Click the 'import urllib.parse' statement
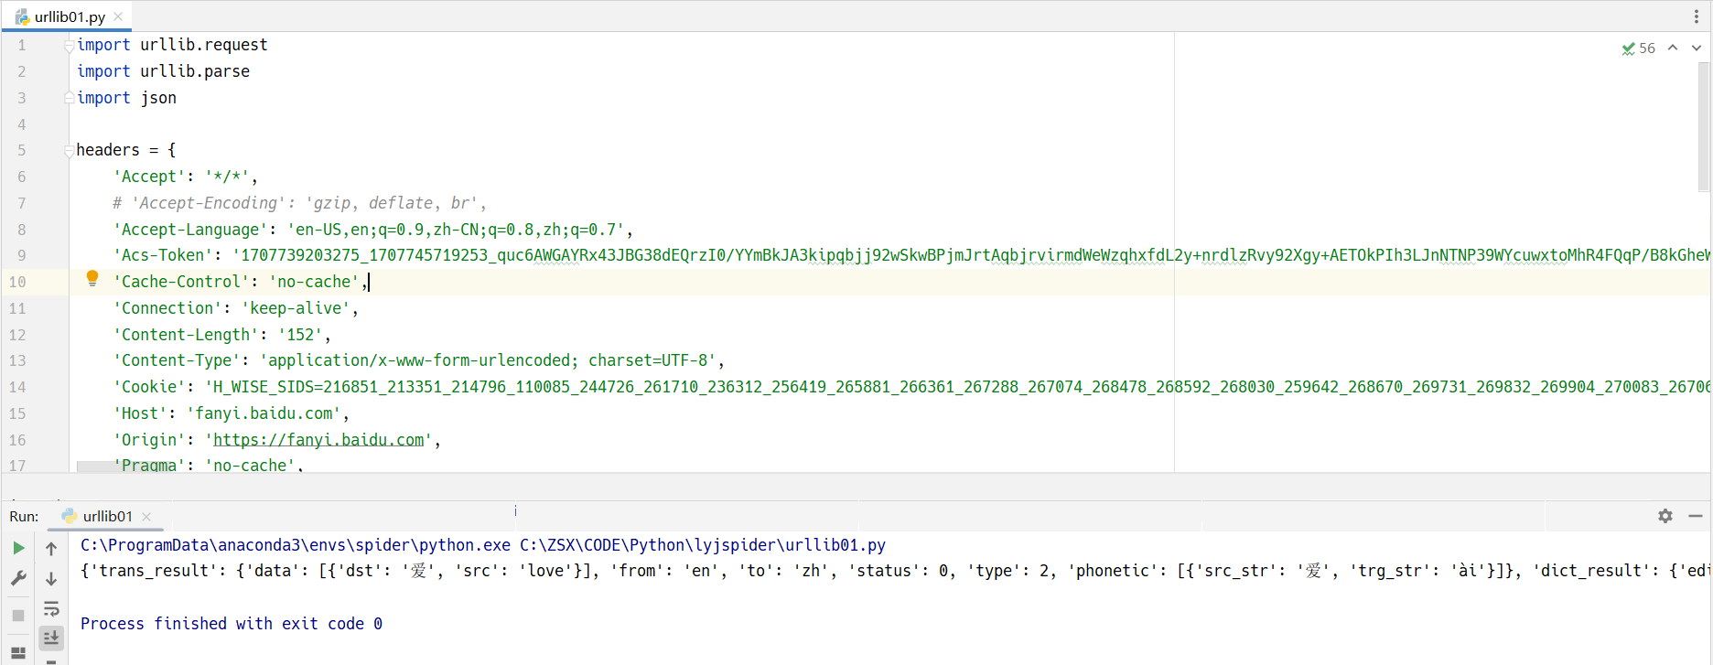This screenshot has width=1713, height=665. [x=163, y=71]
